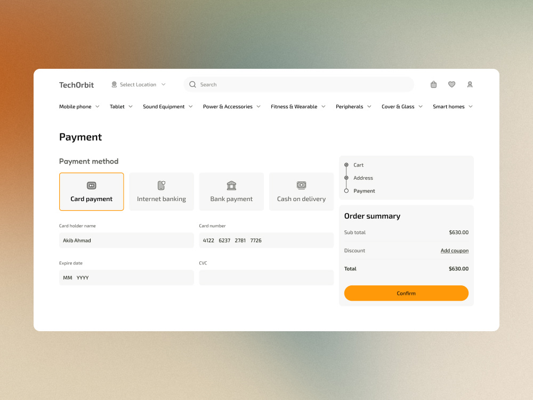Expand Power & Accessories chevron
Screen dimensions: 533x400
pyautogui.click(x=259, y=107)
